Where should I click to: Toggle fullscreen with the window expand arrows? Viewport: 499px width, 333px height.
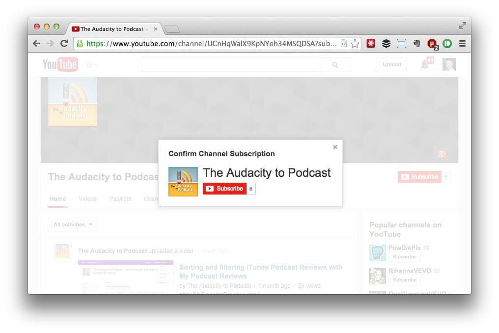pos(462,26)
